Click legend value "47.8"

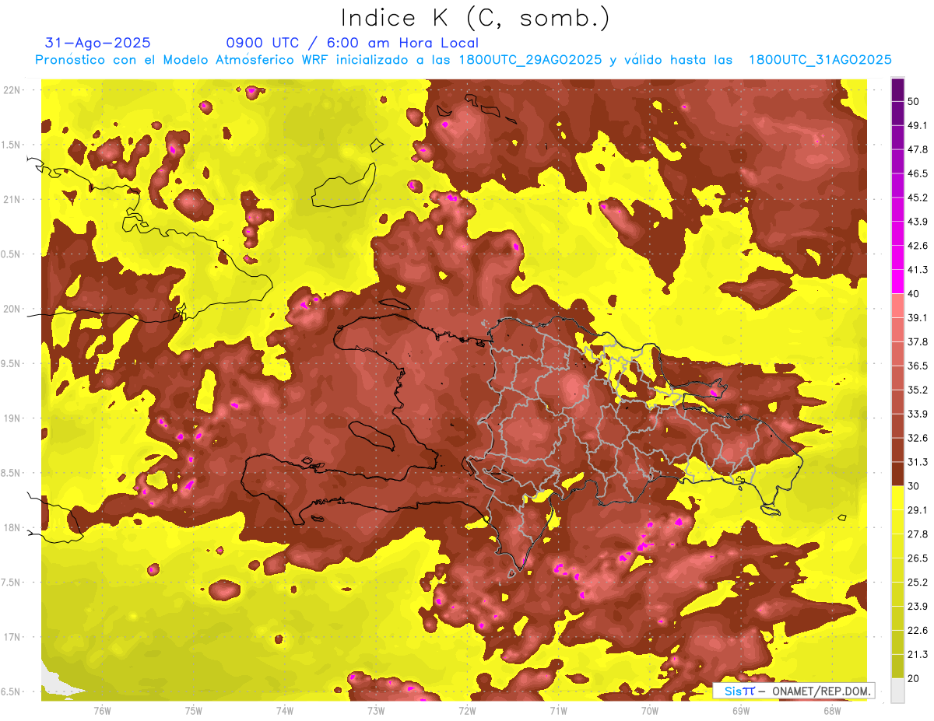coord(918,149)
